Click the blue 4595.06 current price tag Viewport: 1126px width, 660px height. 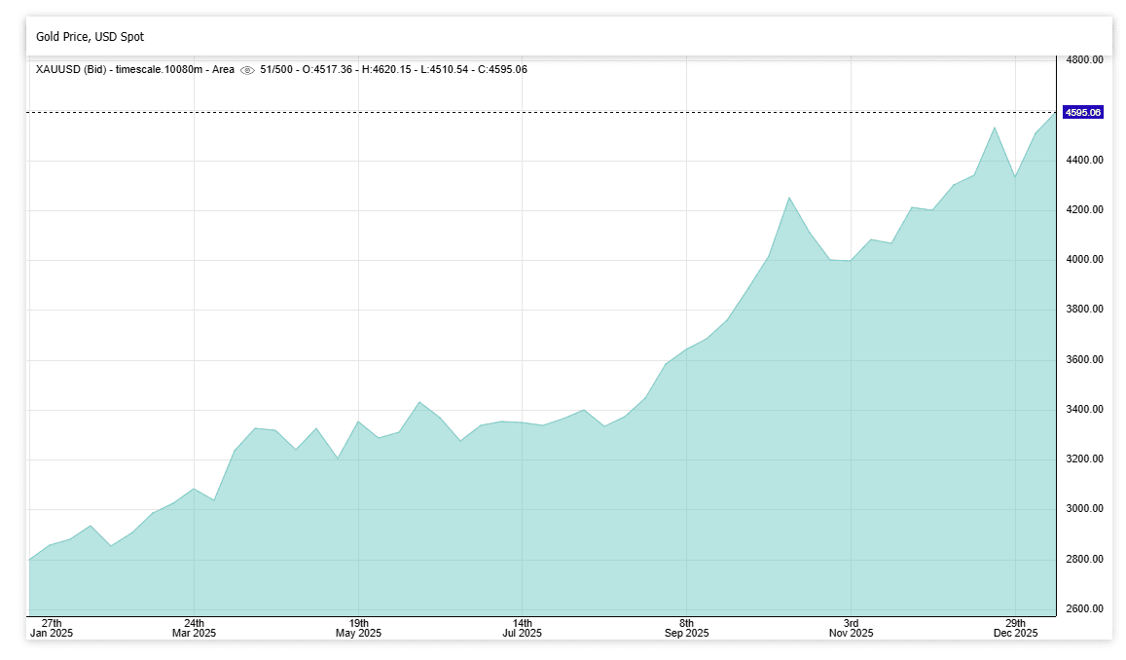1082,113
